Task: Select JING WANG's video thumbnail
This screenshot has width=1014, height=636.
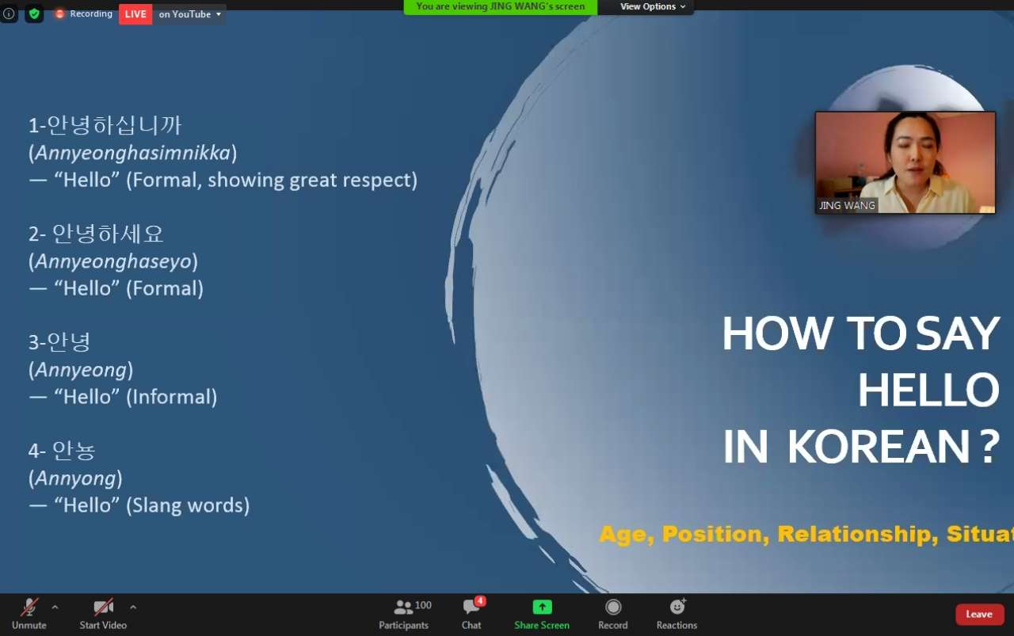Action: coord(905,162)
